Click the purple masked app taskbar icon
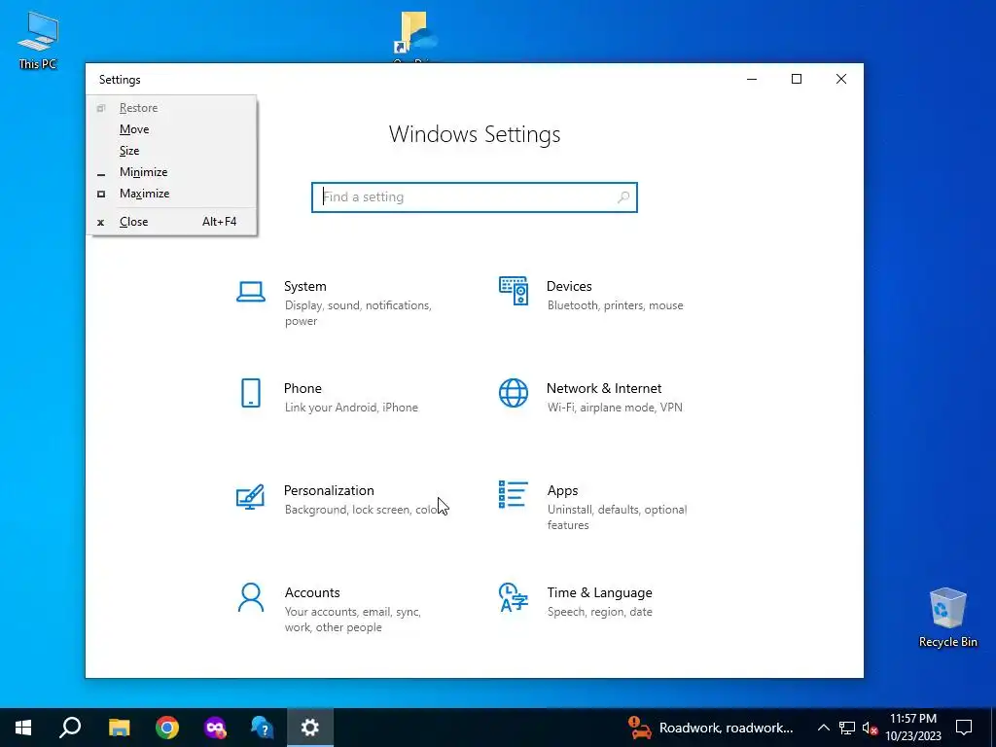The width and height of the screenshot is (996, 747). (215, 728)
